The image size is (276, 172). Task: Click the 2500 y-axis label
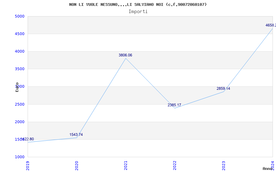[20, 105]
